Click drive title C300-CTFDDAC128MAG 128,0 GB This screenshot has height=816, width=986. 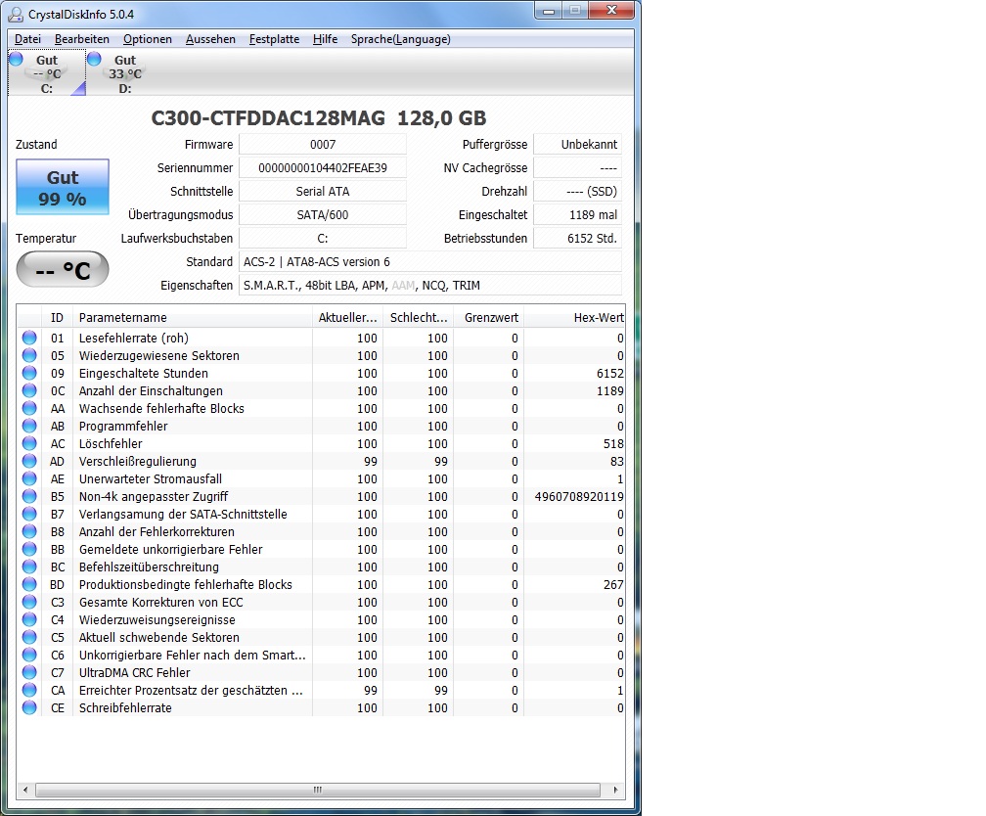319,117
